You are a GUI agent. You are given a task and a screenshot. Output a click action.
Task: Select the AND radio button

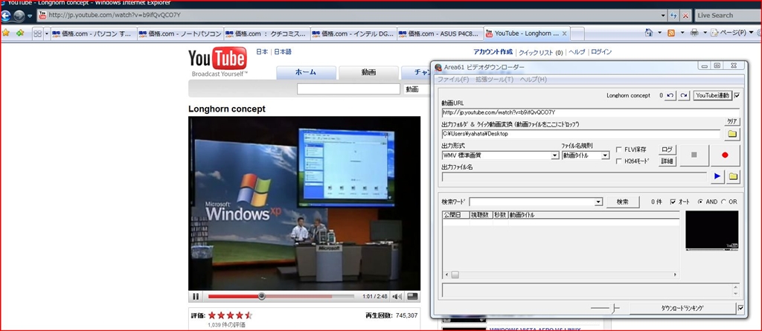700,202
